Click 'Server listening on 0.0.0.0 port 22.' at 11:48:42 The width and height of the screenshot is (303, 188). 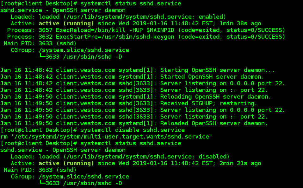pos(223,83)
